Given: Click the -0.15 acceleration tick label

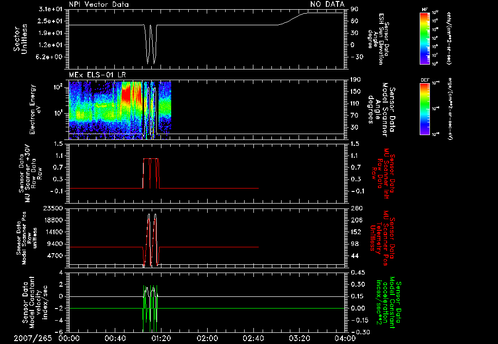Looking at the screenshot, I should 359,321.
